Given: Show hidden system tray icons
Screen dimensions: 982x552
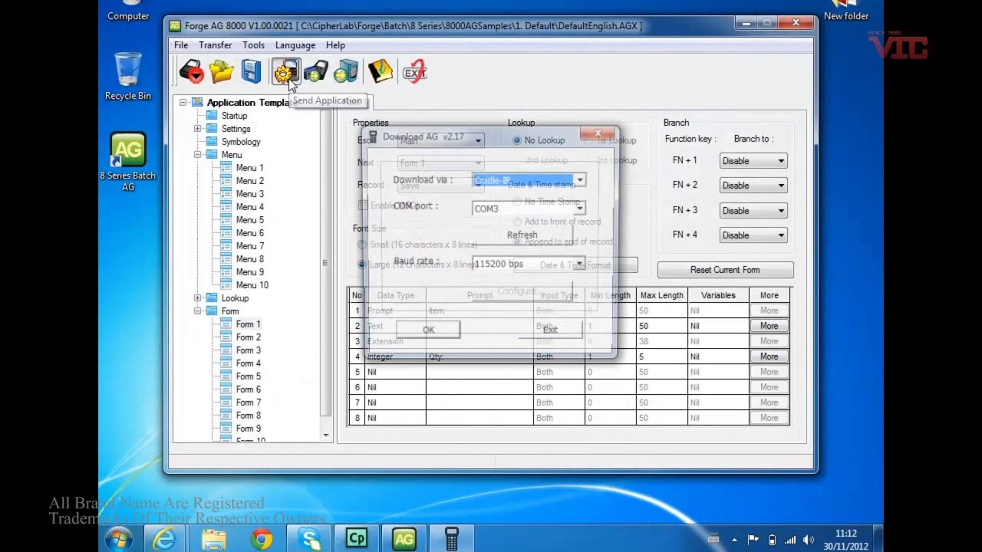Looking at the screenshot, I should click(x=734, y=540).
